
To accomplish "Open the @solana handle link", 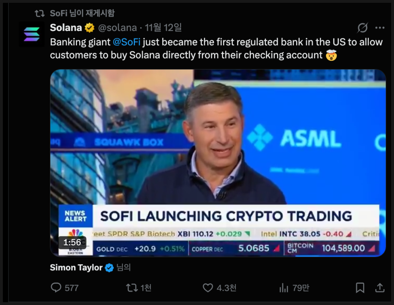I will 117,28.
